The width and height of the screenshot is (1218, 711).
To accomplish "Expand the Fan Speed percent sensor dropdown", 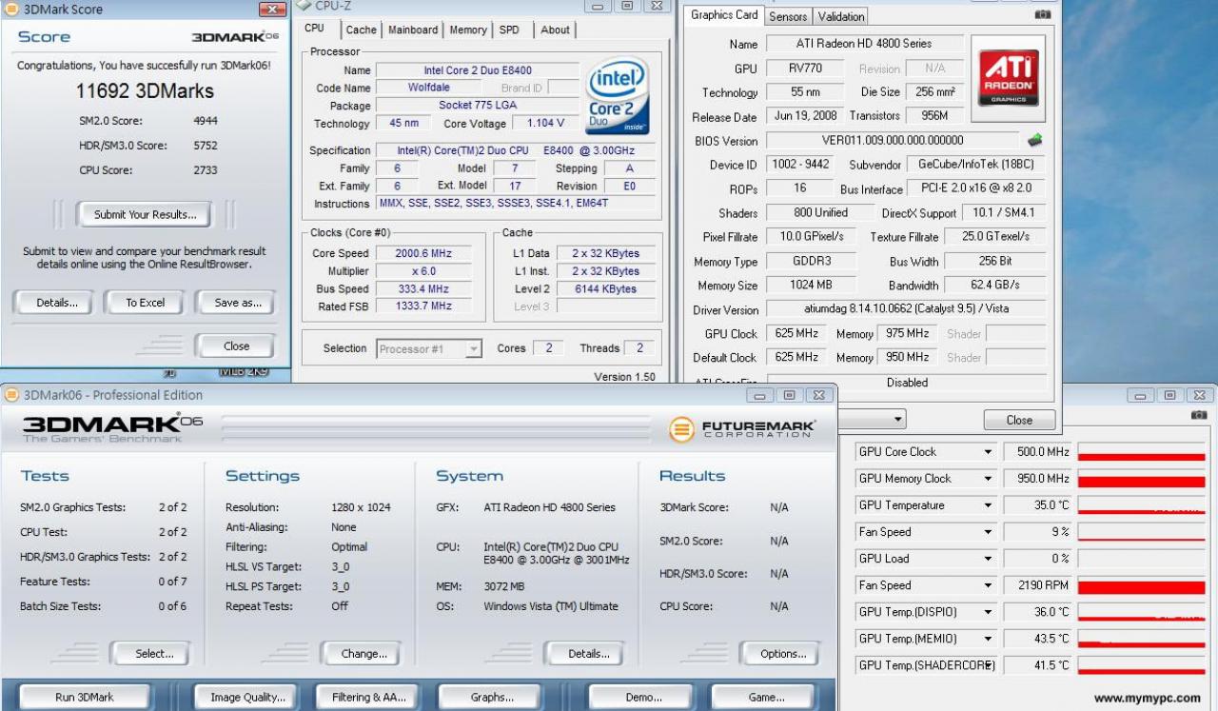I will coord(988,532).
